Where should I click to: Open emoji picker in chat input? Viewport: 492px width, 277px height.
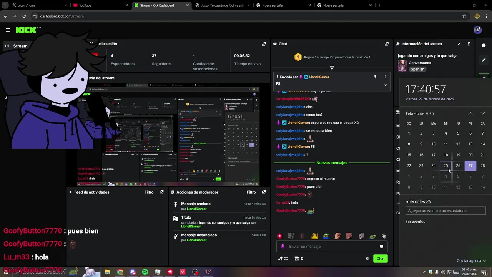(382, 247)
